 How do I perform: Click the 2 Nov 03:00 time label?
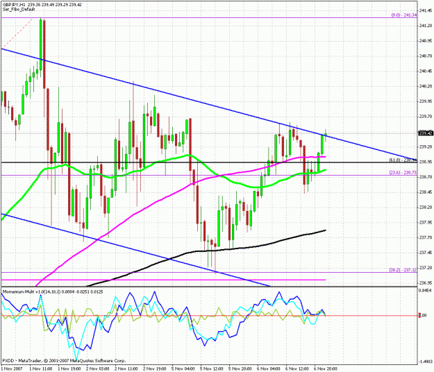point(98,369)
